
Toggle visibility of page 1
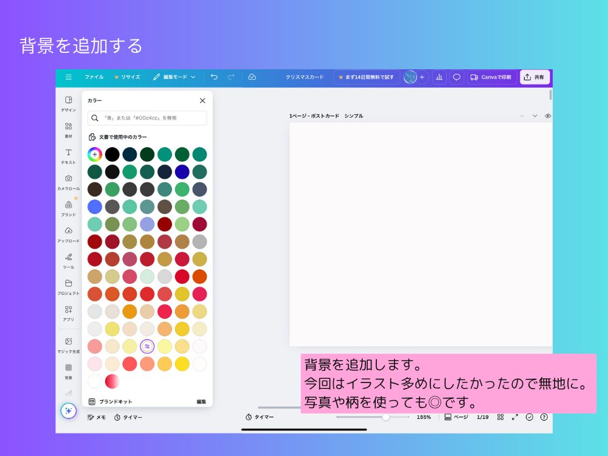pyautogui.click(x=548, y=116)
